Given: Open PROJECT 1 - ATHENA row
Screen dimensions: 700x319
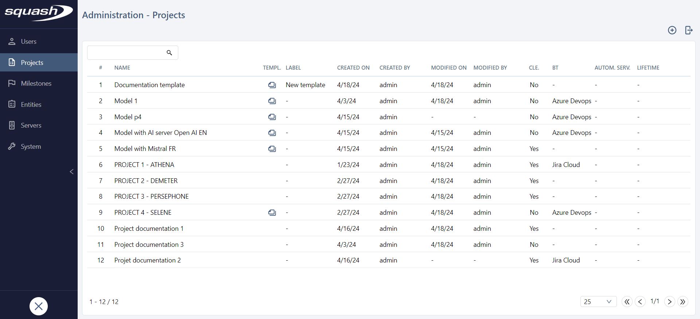Looking at the screenshot, I should pos(144,165).
